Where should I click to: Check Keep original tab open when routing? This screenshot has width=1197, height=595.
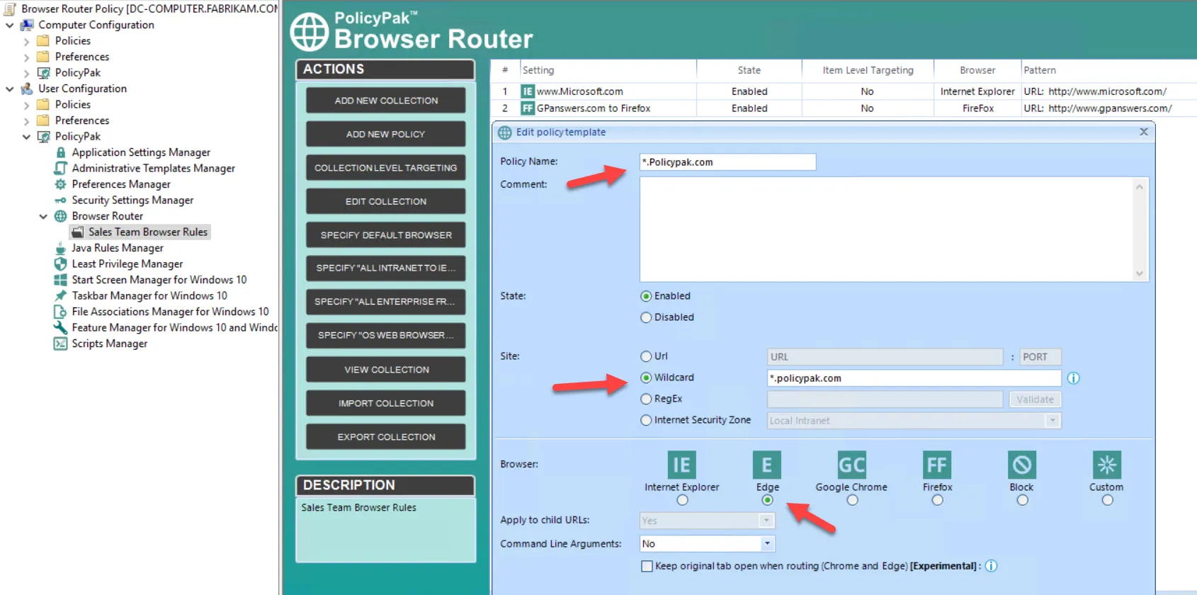[647, 566]
